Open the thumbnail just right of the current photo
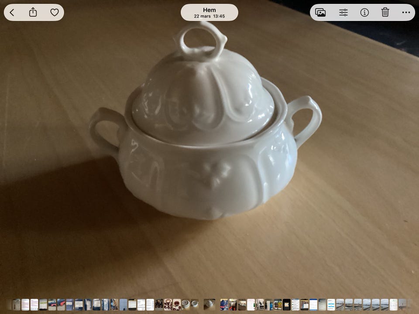 tap(224, 304)
